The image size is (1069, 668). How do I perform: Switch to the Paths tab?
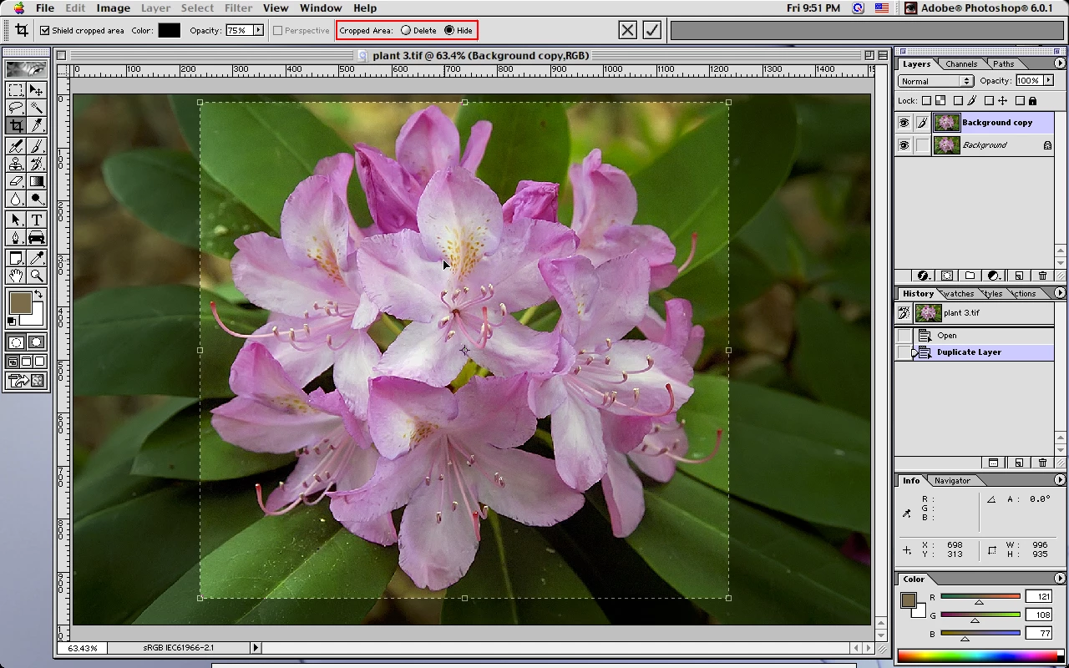click(1004, 63)
